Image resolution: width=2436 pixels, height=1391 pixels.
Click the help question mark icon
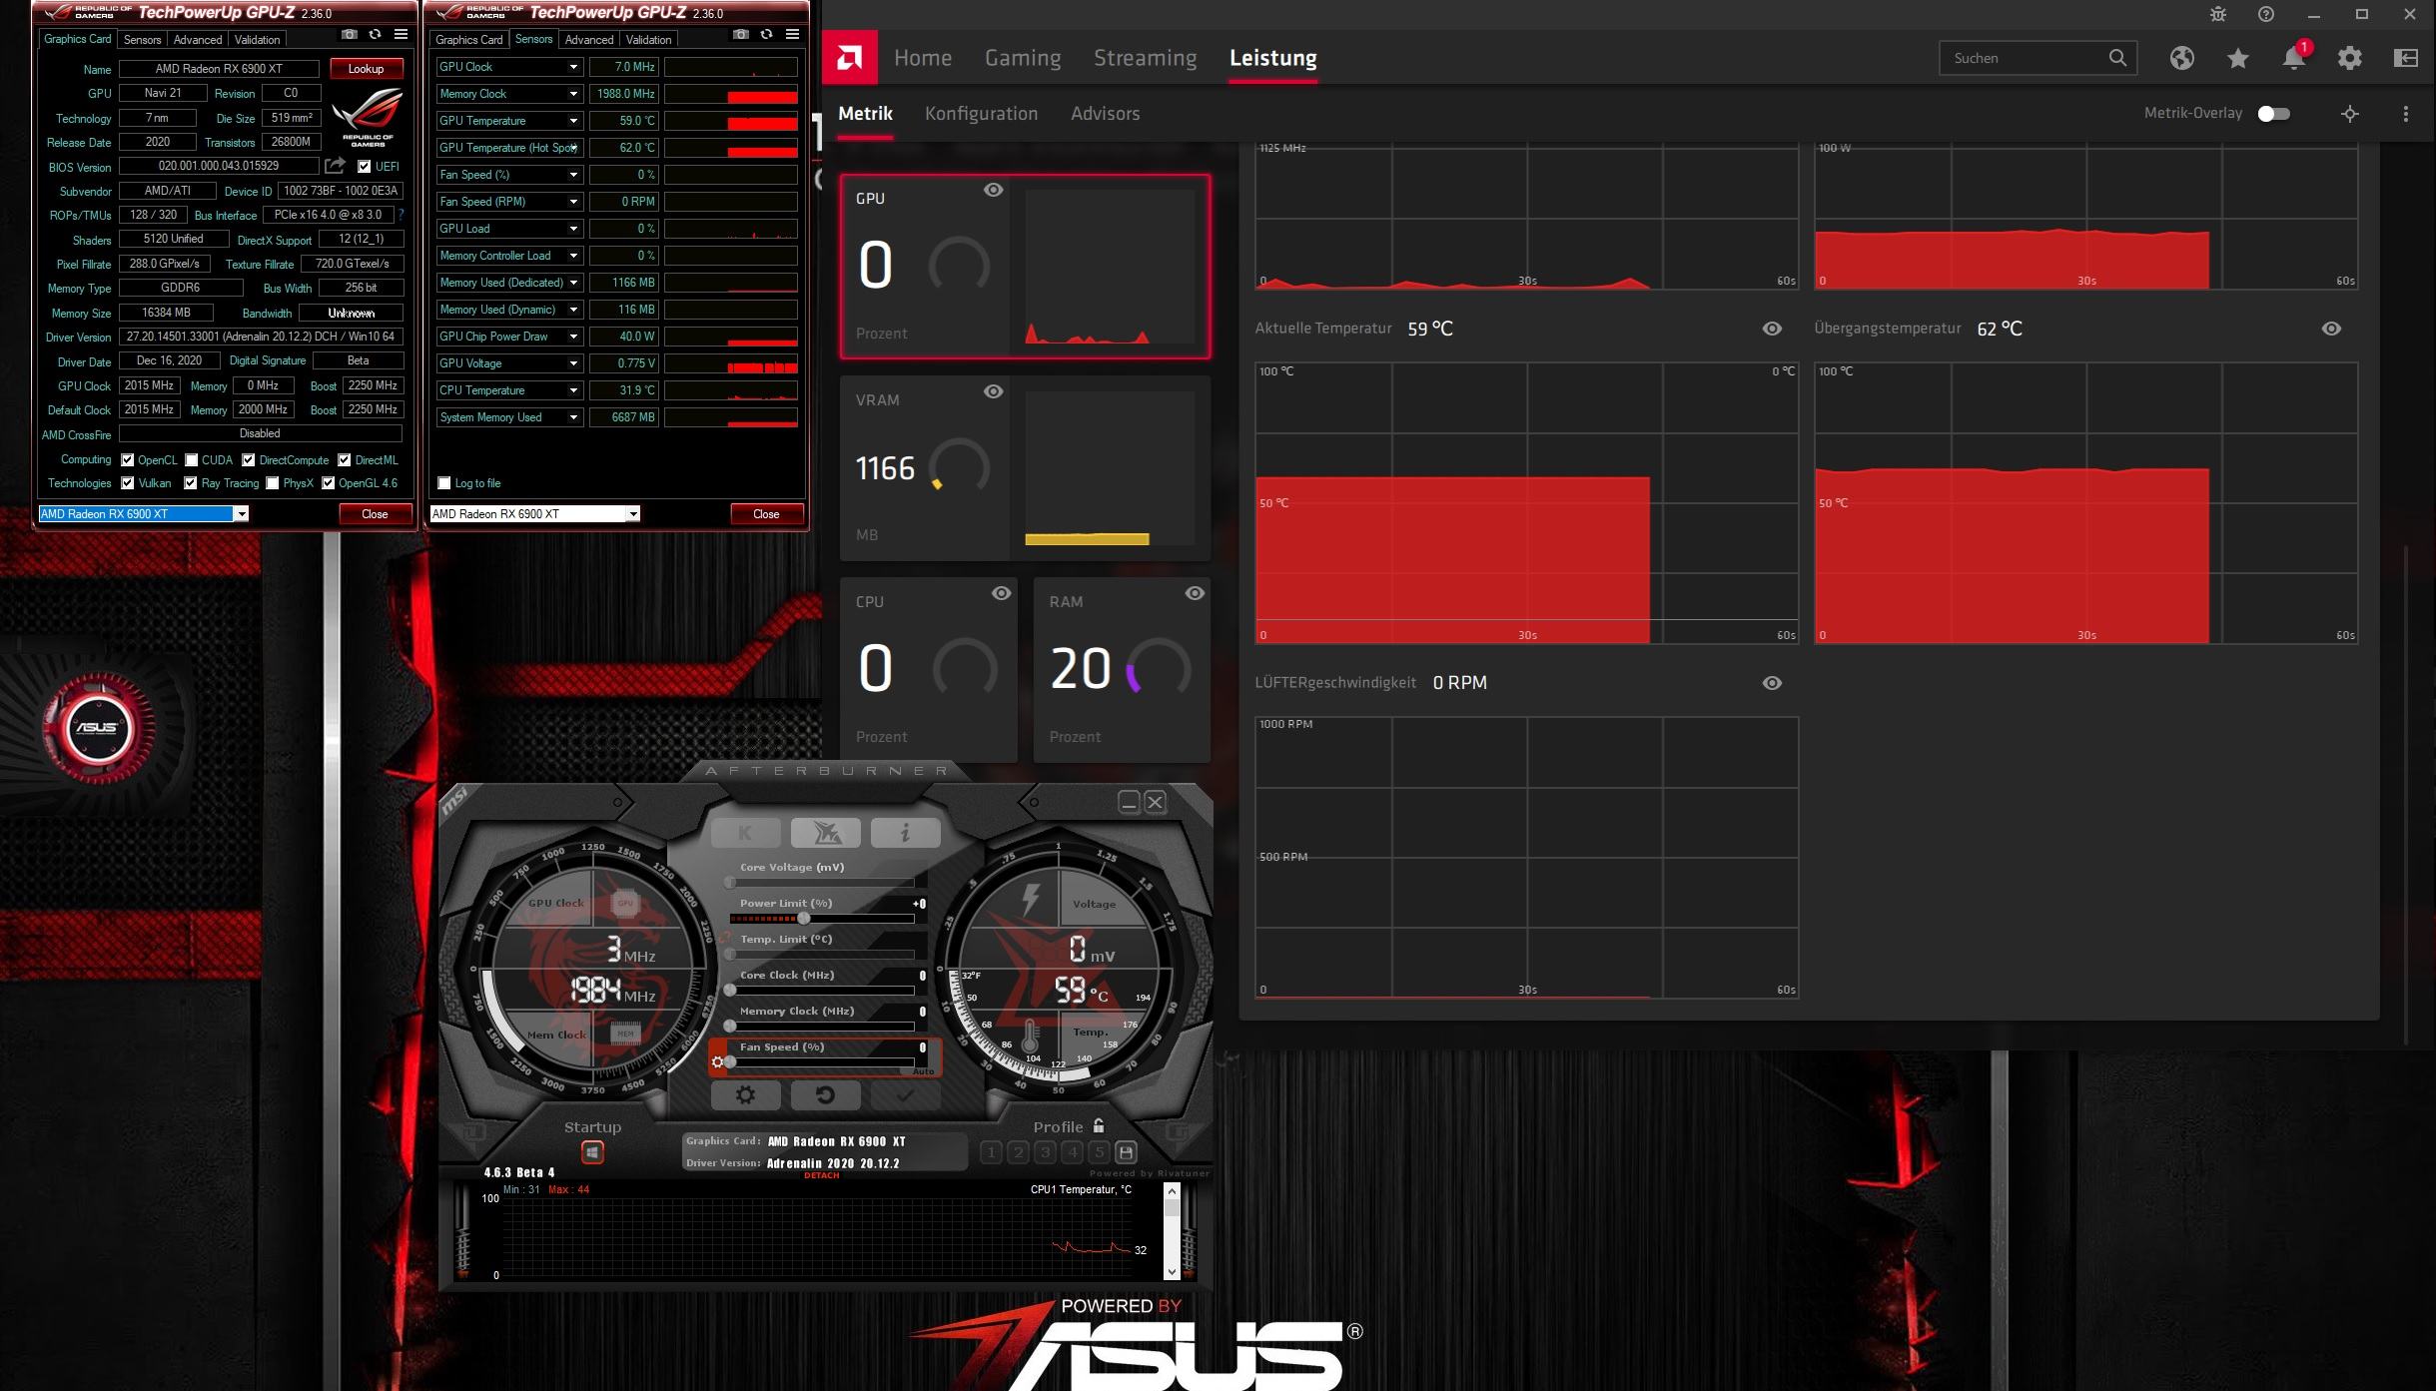(2266, 14)
